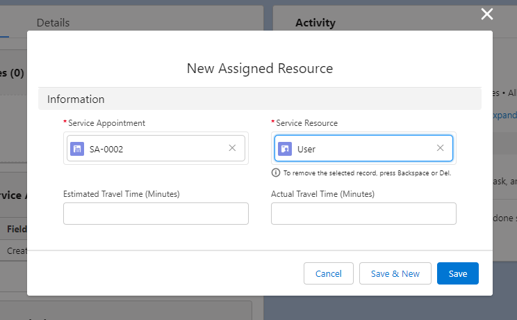The image size is (517, 320).
Task: Focus the Actual Travel Time input
Action: click(x=363, y=214)
